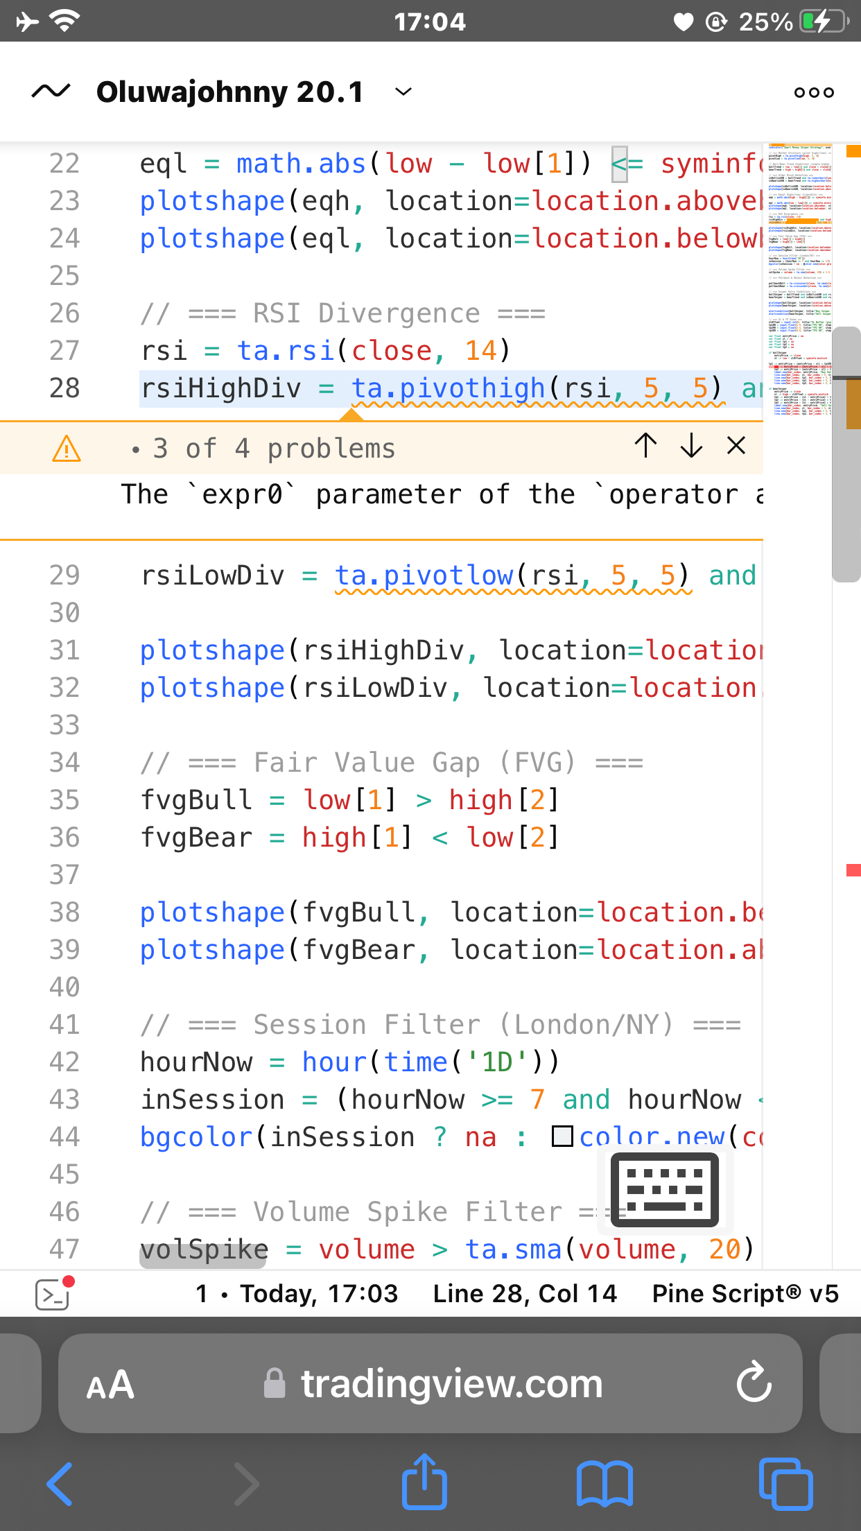Go to next problem with down arrow

(691, 445)
